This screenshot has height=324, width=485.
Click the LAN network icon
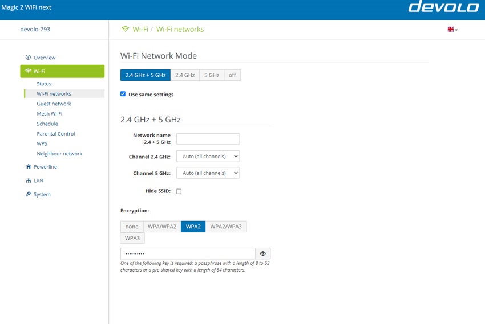click(x=28, y=181)
